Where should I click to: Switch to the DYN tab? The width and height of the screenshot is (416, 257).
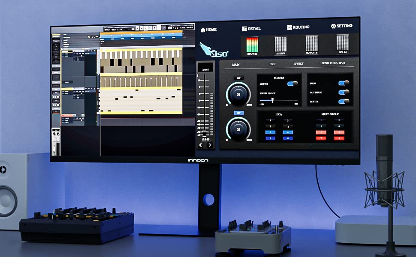click(x=272, y=64)
